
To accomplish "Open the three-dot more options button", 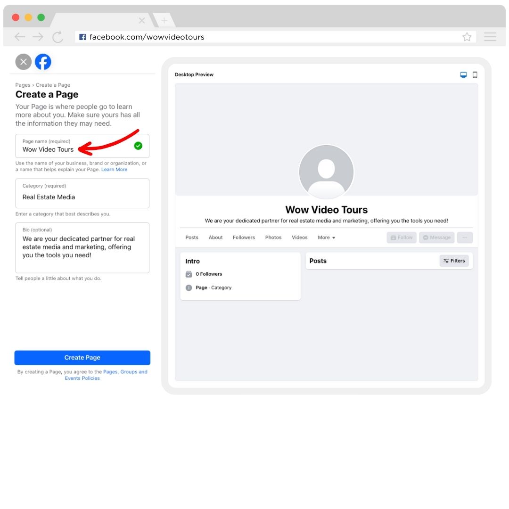I will [x=465, y=238].
